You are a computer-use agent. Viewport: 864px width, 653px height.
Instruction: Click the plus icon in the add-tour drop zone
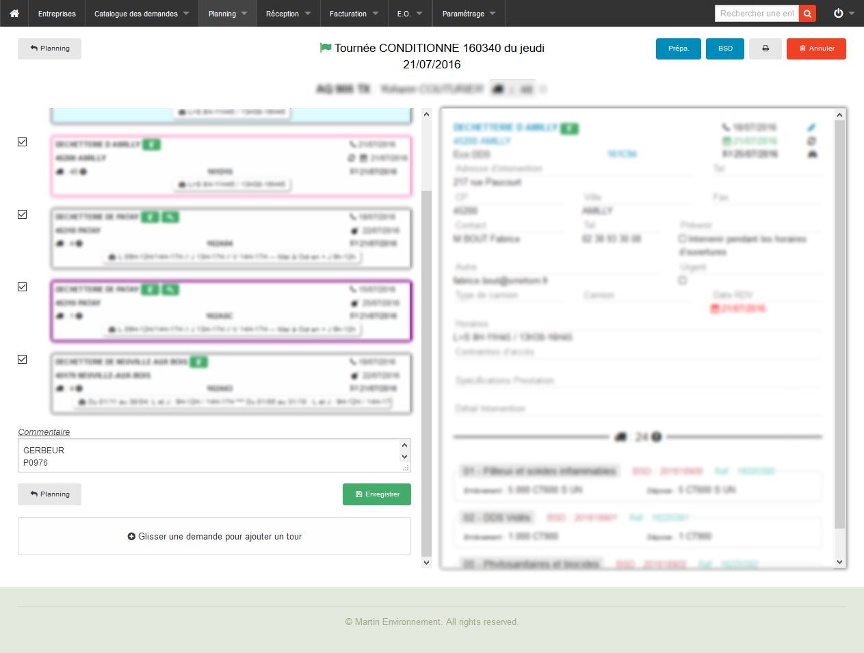[131, 537]
